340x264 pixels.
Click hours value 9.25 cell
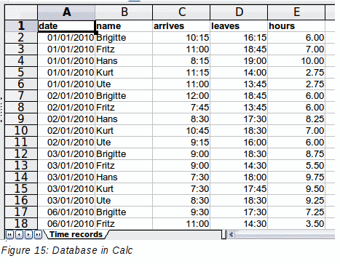(296, 201)
